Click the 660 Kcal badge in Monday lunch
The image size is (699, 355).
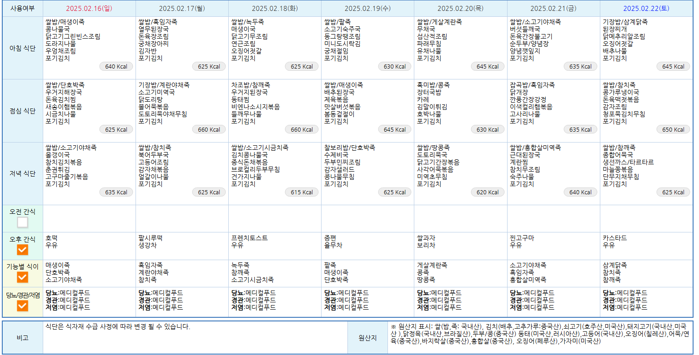209,129
